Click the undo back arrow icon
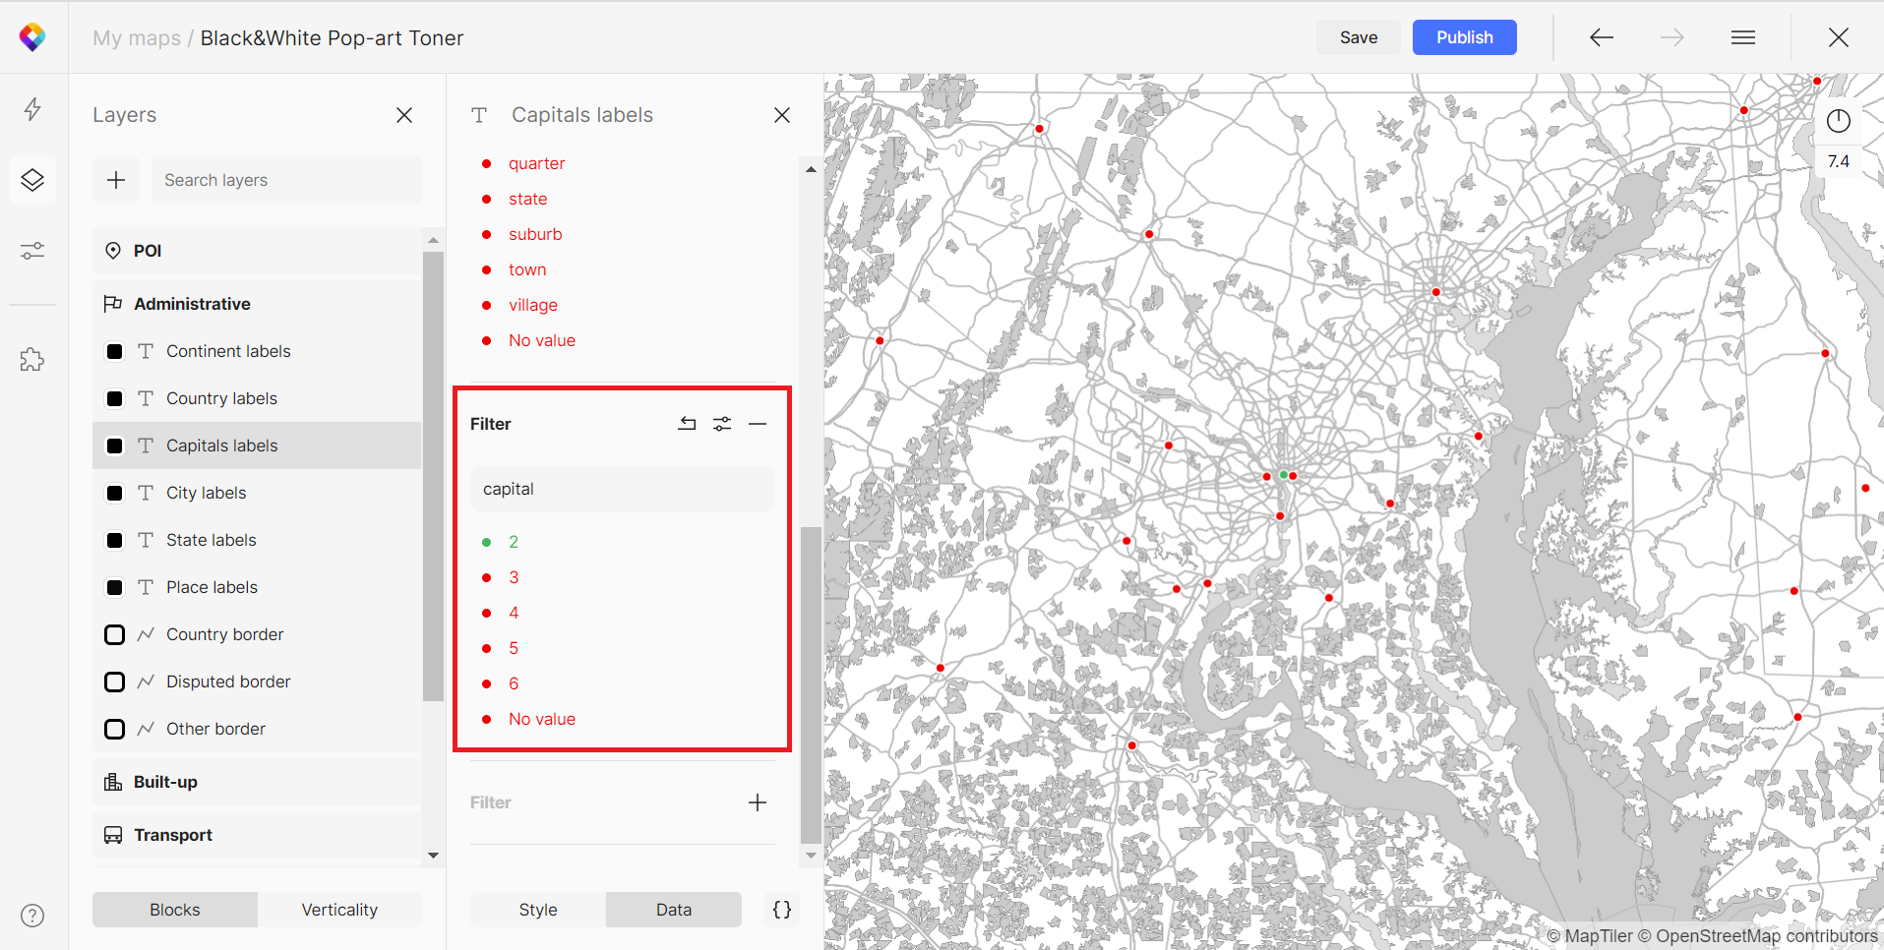 (x=1602, y=37)
